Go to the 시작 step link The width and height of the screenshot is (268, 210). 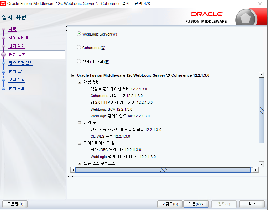pos(13,29)
